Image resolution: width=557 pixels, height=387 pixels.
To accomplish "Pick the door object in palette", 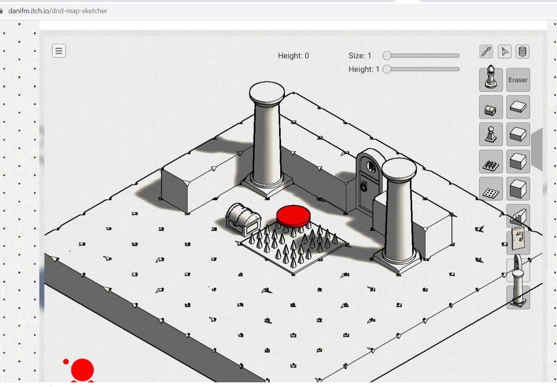I will pos(518,240).
